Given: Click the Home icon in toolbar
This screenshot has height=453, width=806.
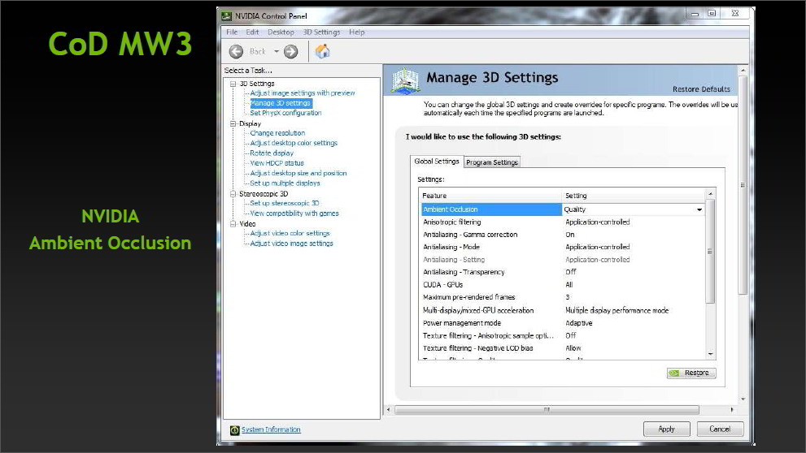Looking at the screenshot, I should click(322, 51).
